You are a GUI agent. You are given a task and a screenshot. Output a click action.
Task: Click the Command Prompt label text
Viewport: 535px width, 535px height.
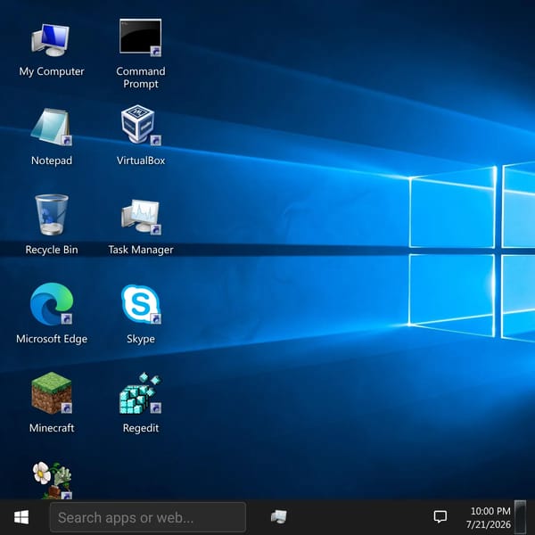pos(141,78)
